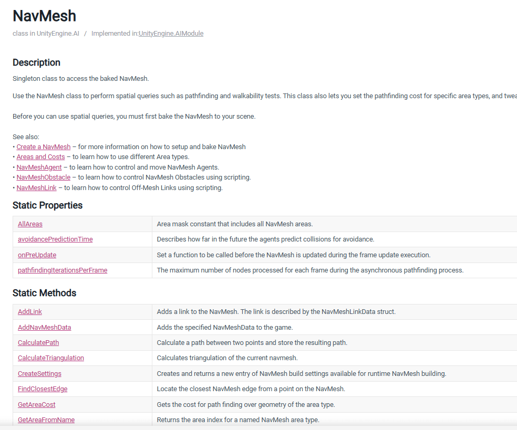Screen dimensions: 517x430
Task: Open the GetAreaCost method link
Action: click(36, 405)
